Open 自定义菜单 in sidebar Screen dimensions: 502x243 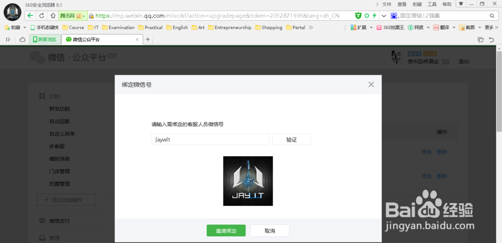coord(62,134)
